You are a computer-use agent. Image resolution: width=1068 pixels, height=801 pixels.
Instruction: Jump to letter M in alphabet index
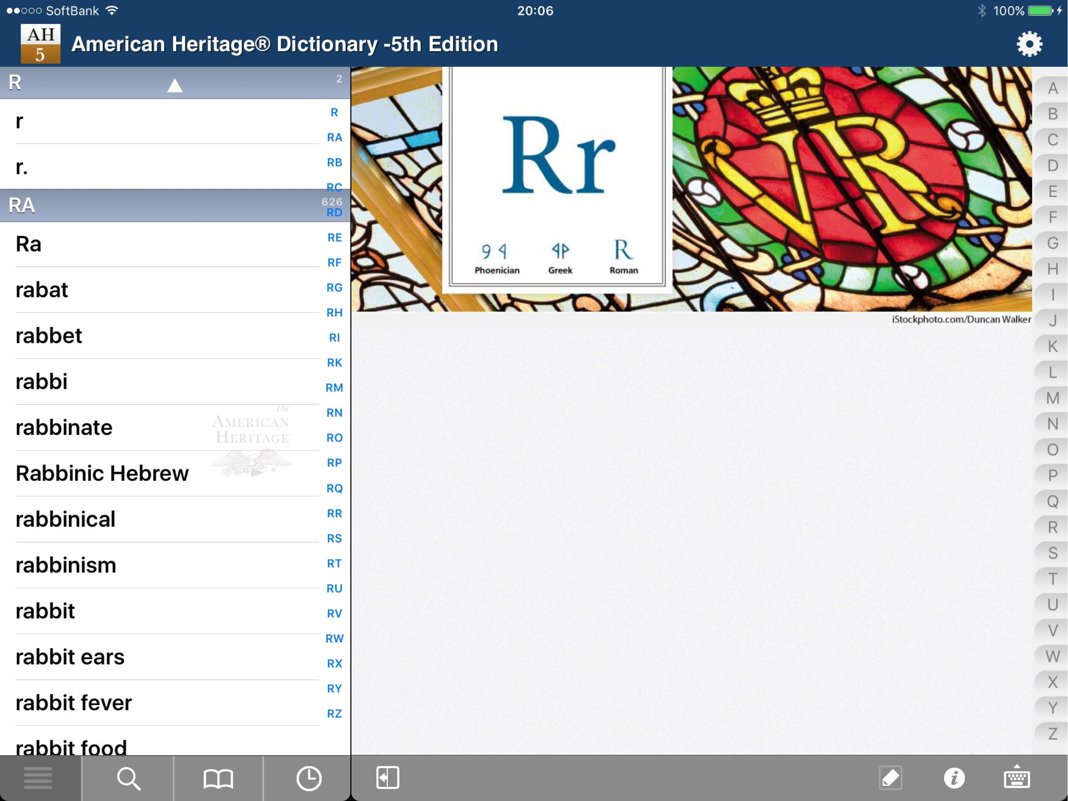tap(1052, 398)
